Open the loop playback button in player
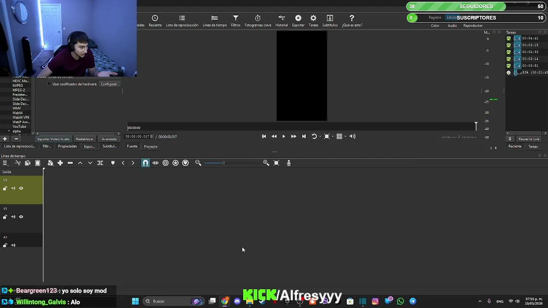 (315, 136)
